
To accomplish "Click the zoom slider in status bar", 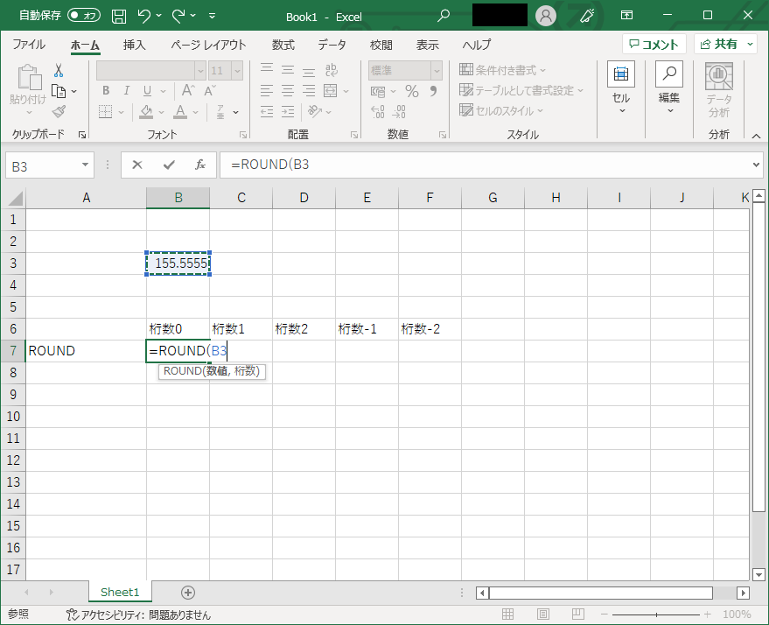I will pos(656,614).
